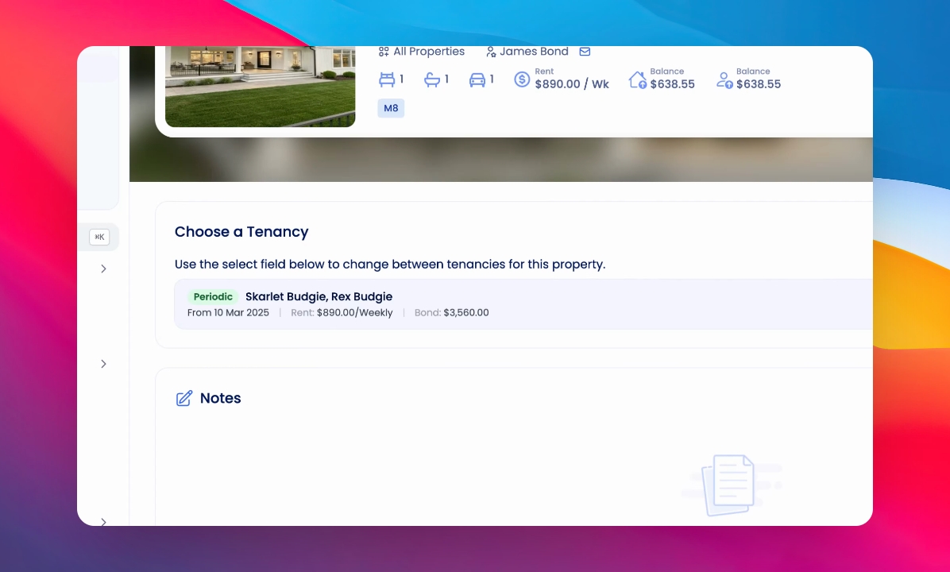950x572 pixels.
Task: Click the house balance icon
Action: 637,80
